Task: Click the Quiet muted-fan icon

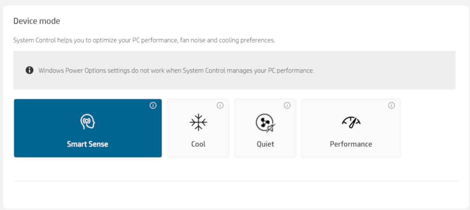Action: point(265,123)
